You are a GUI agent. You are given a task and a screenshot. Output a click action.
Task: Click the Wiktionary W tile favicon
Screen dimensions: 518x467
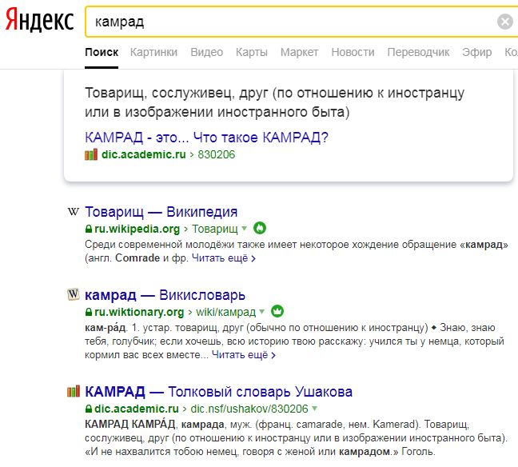pyautogui.click(x=74, y=293)
